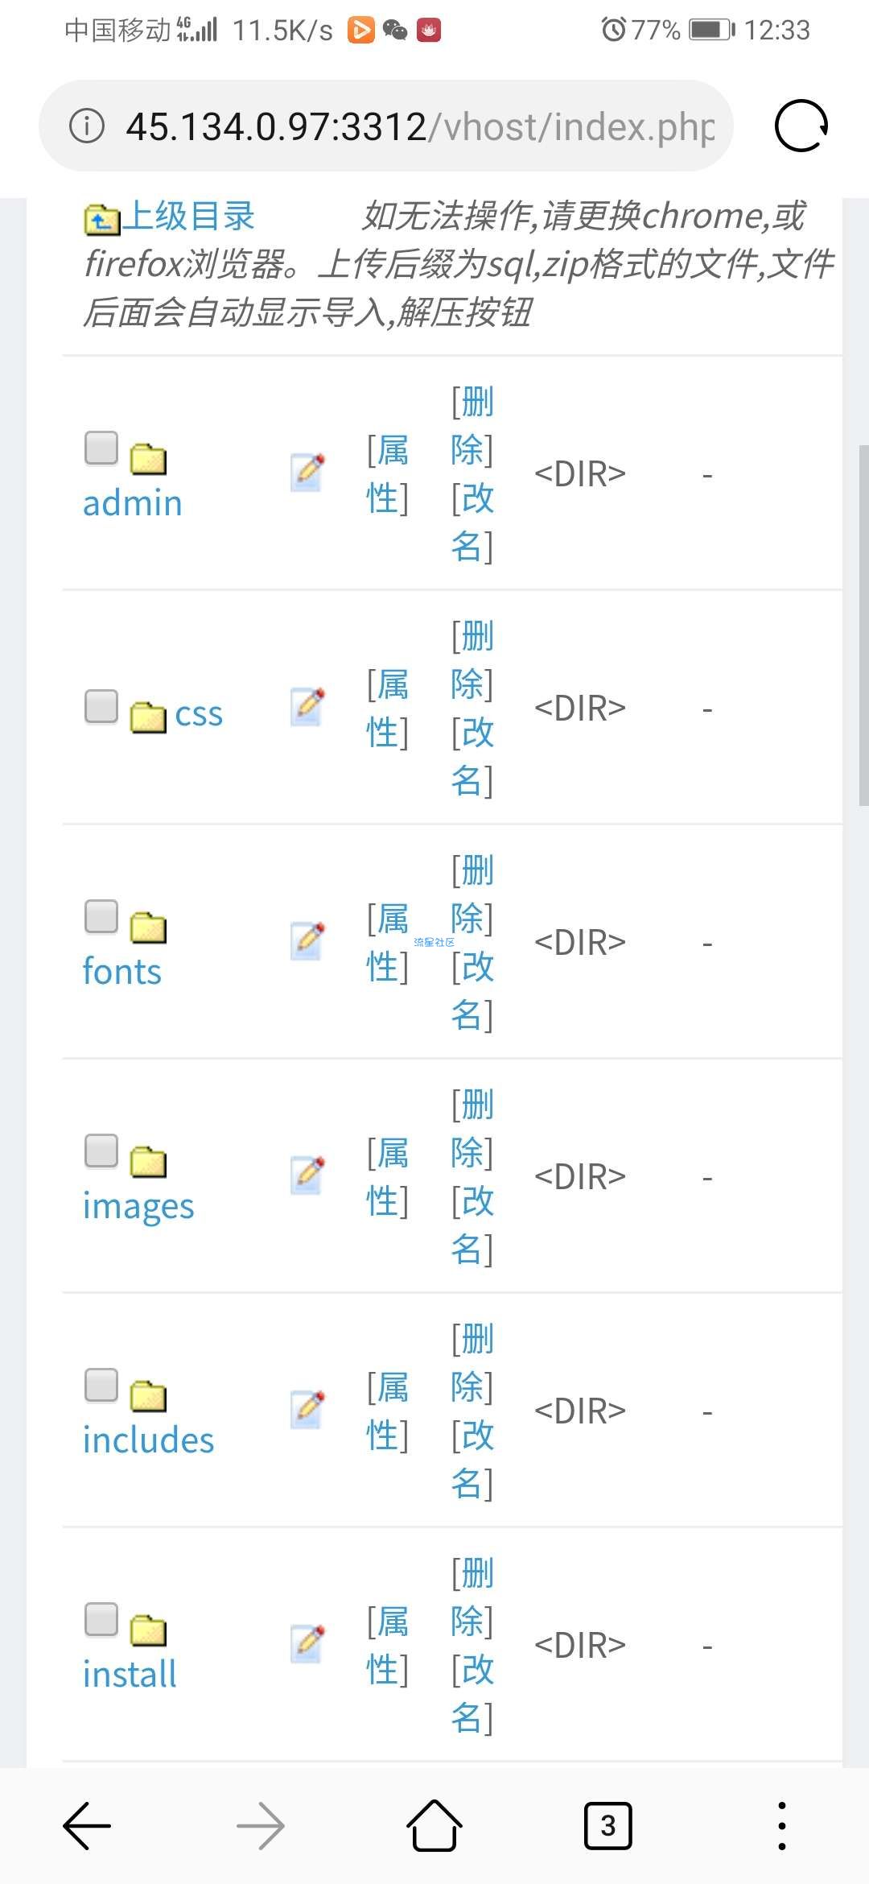Select the checkbox for the fonts folder
Viewport: 869px width, 1884px height.
101,916
